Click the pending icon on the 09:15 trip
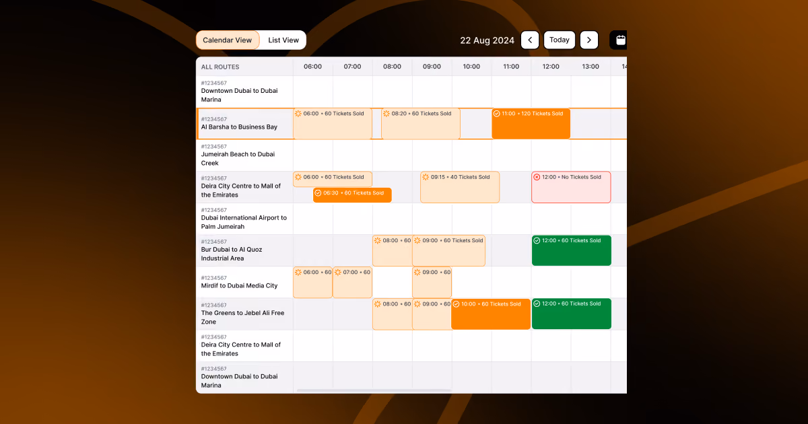Screen dimensions: 808x424 426,177
